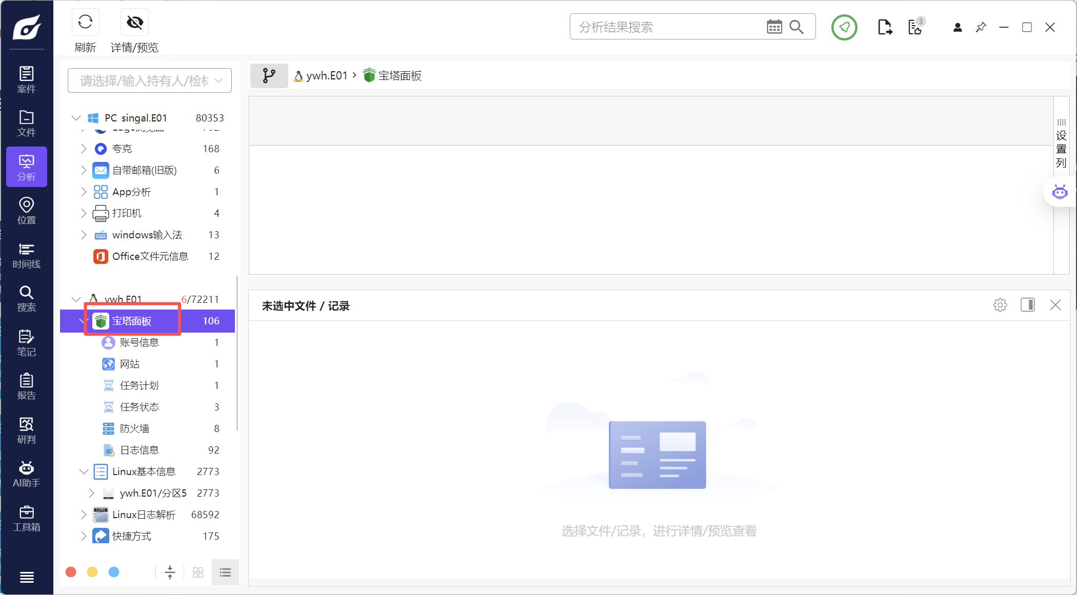Open the calendar date filter in search box
This screenshot has width=1077, height=595.
[x=774, y=27]
